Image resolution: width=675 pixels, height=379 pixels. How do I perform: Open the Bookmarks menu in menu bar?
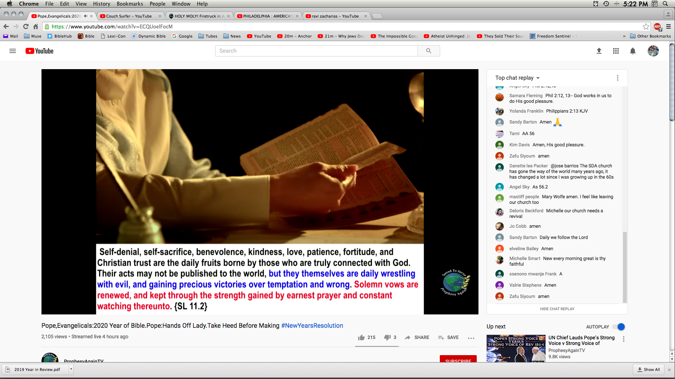pyautogui.click(x=130, y=4)
